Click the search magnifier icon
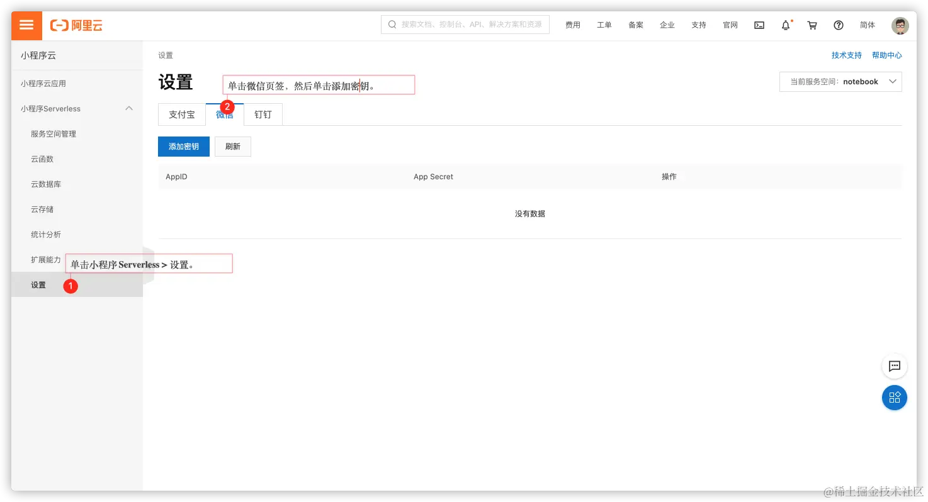Image resolution: width=928 pixels, height=502 pixels. [x=392, y=25]
